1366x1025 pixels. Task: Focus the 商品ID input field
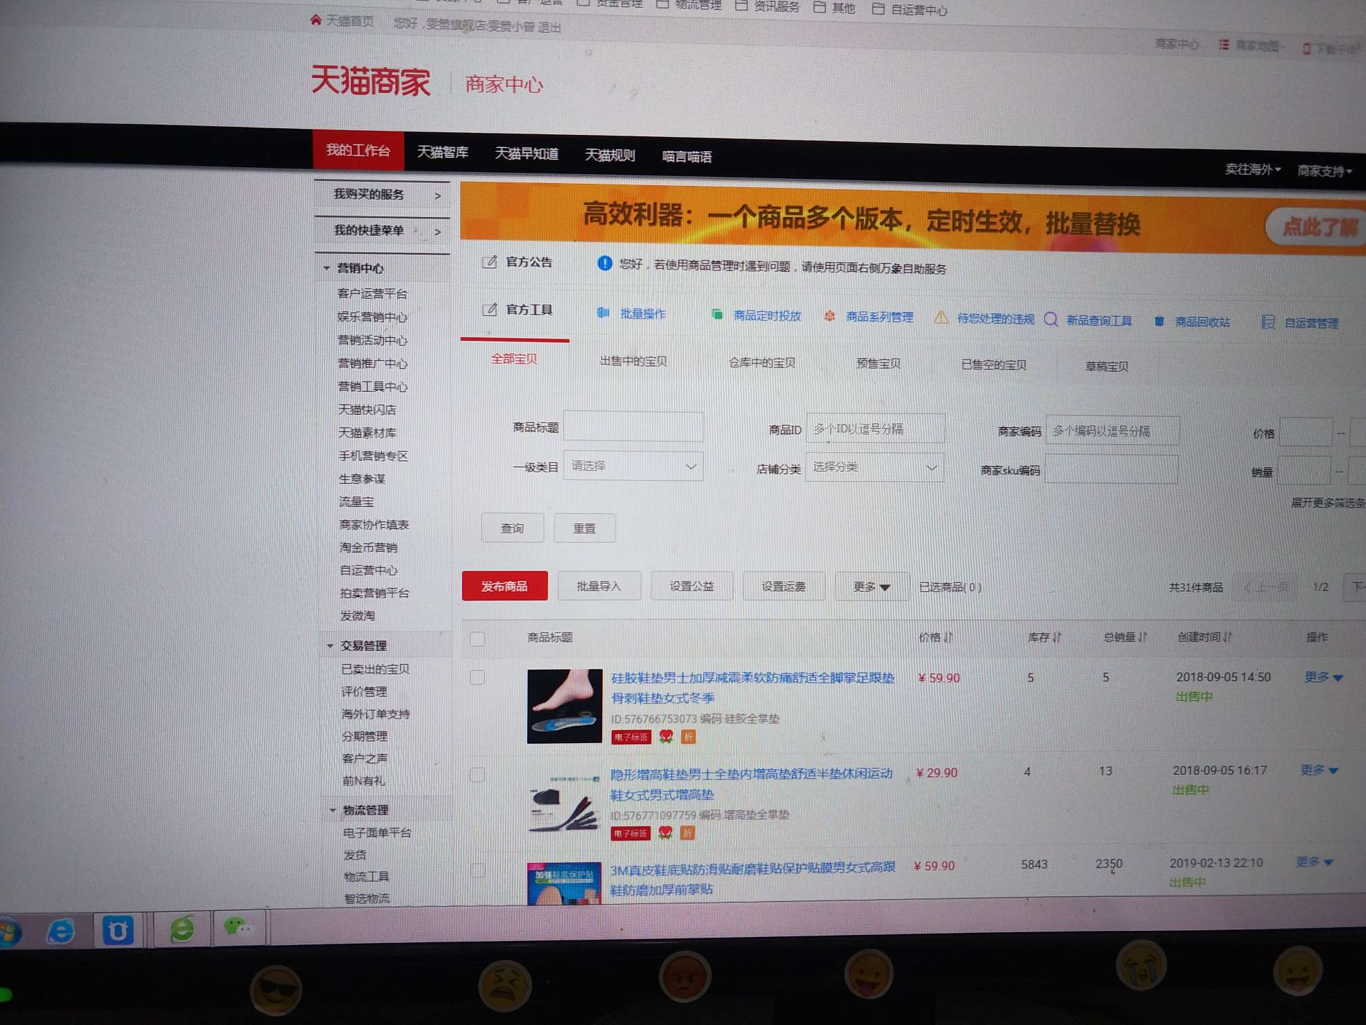pyautogui.click(x=875, y=428)
